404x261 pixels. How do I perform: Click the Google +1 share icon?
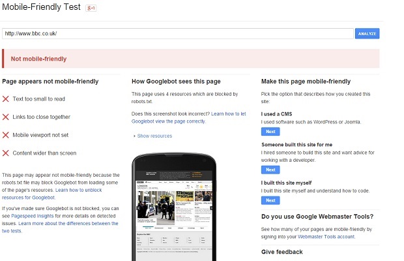tap(91, 8)
